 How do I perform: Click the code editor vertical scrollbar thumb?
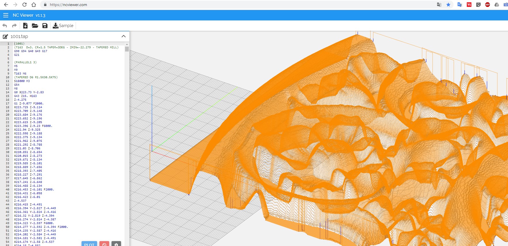127,49
